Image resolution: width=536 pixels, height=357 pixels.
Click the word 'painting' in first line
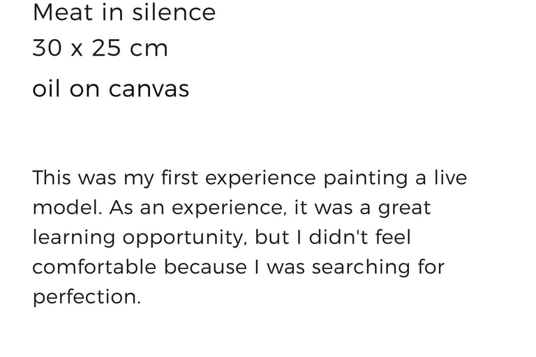[x=365, y=179]
